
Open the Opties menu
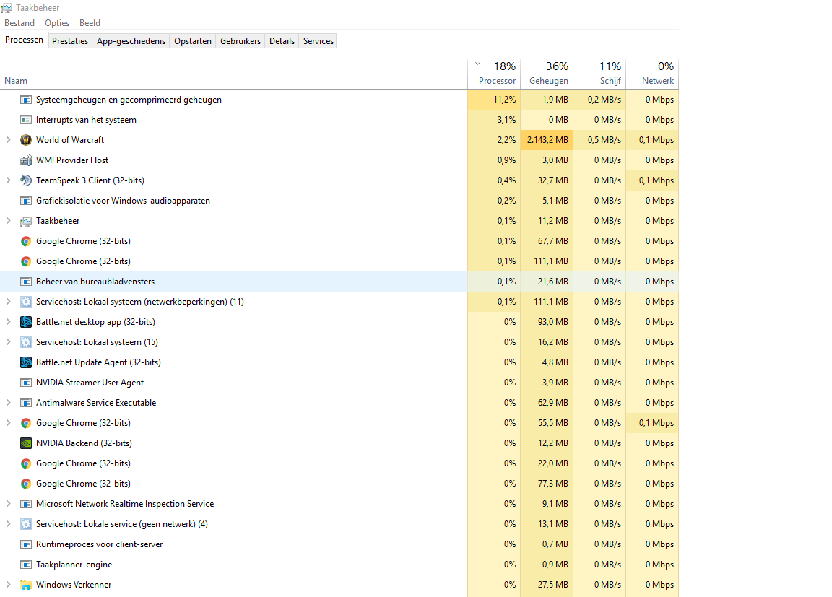[x=57, y=23]
